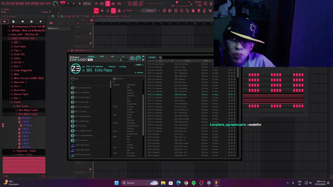Open the Mixer view icon
The image size is (333, 187).
(182, 11)
